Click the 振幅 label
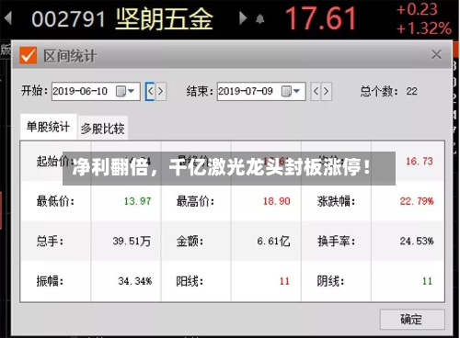Viewport: 460px width, 338px height. click(50, 281)
